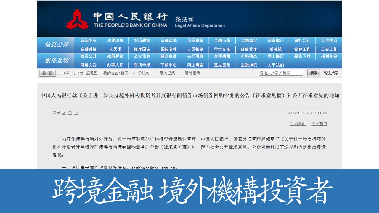Click the 服务互动 section header
This screenshot has height=213, width=379.
(57, 60)
